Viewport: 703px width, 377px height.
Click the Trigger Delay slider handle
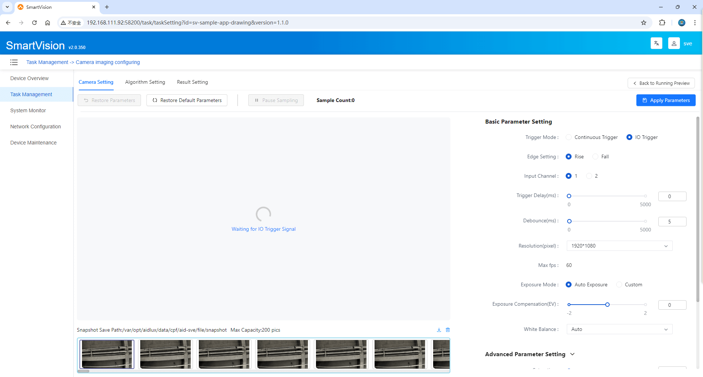point(569,196)
